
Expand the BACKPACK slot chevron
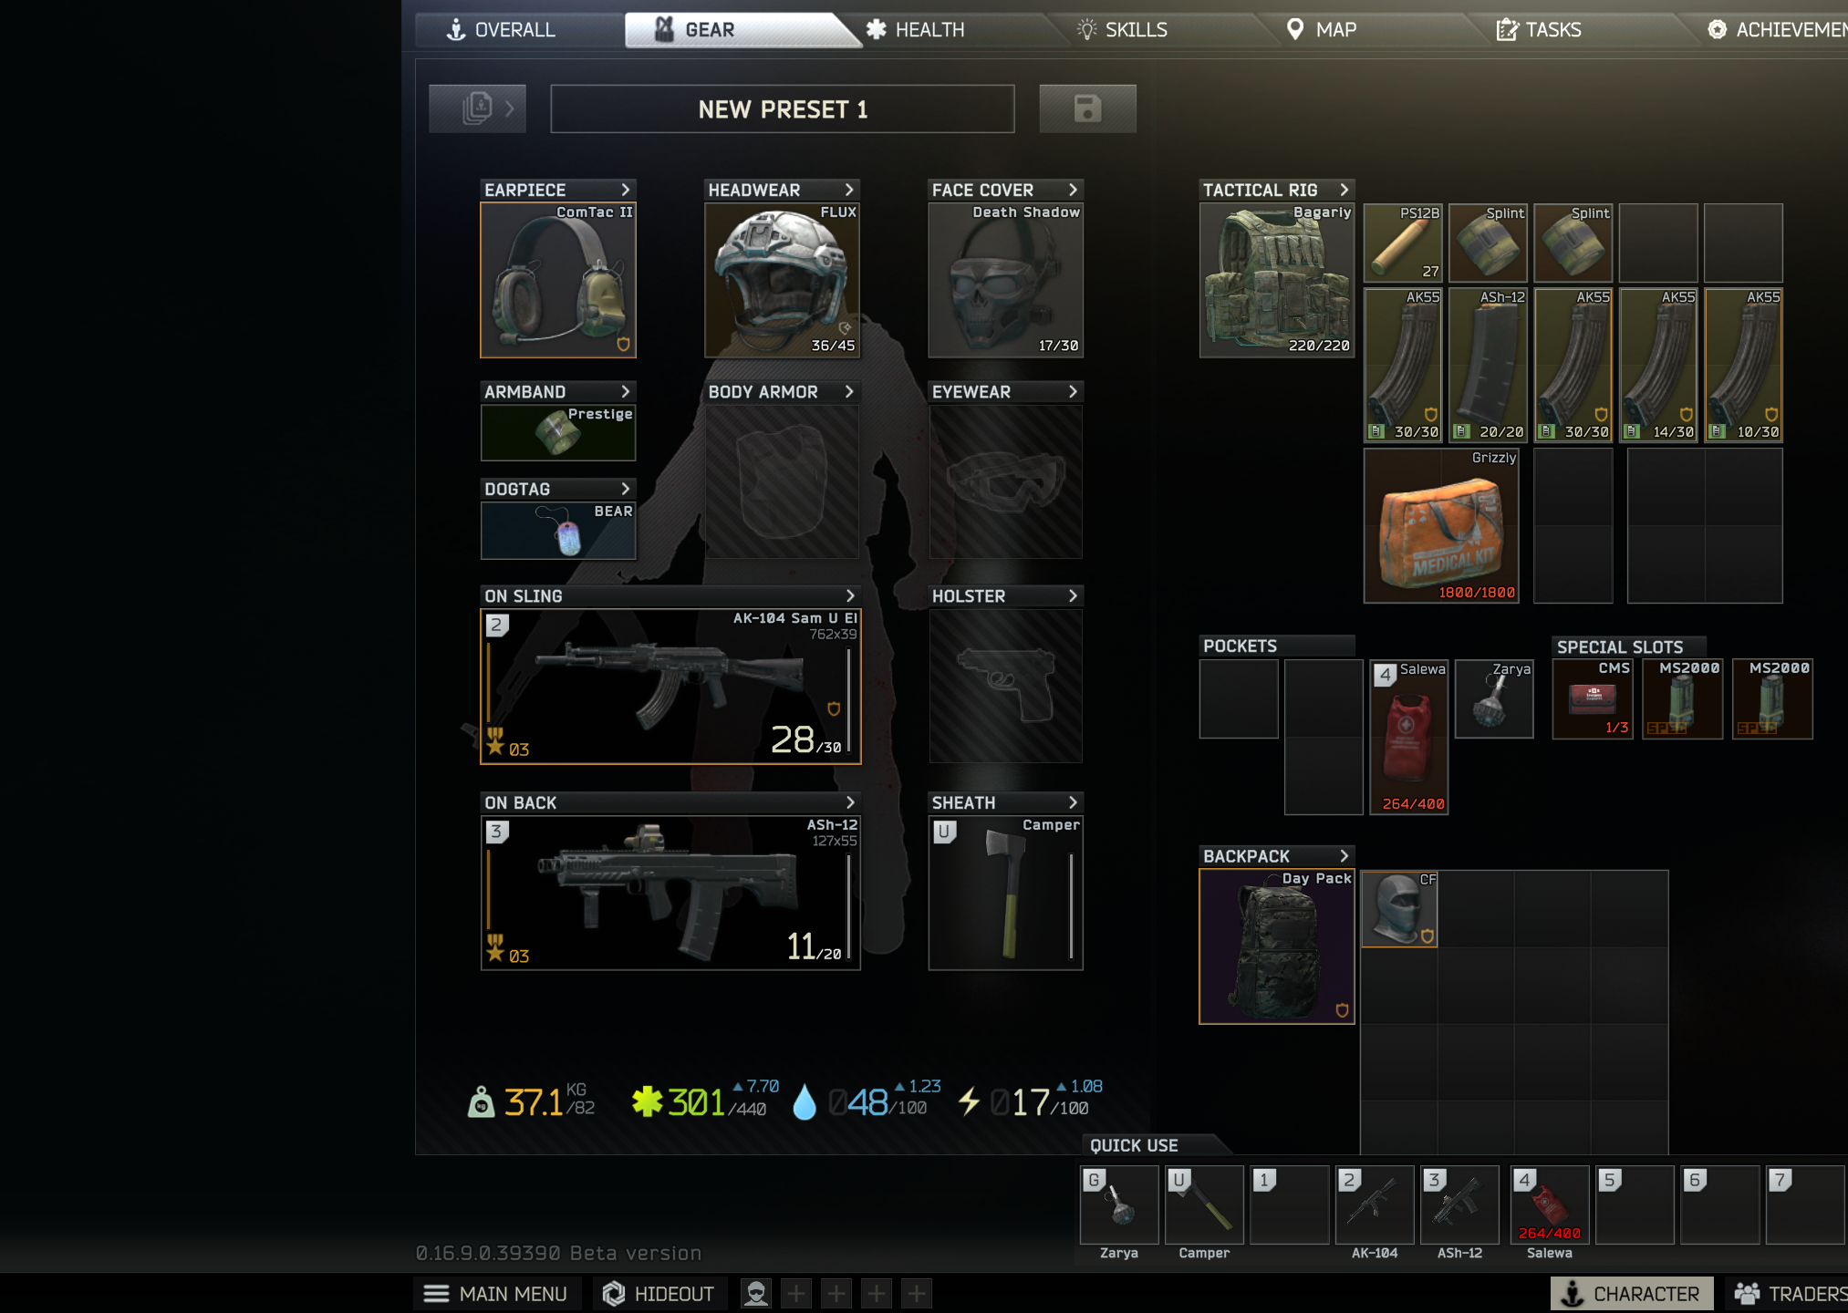pos(1344,856)
